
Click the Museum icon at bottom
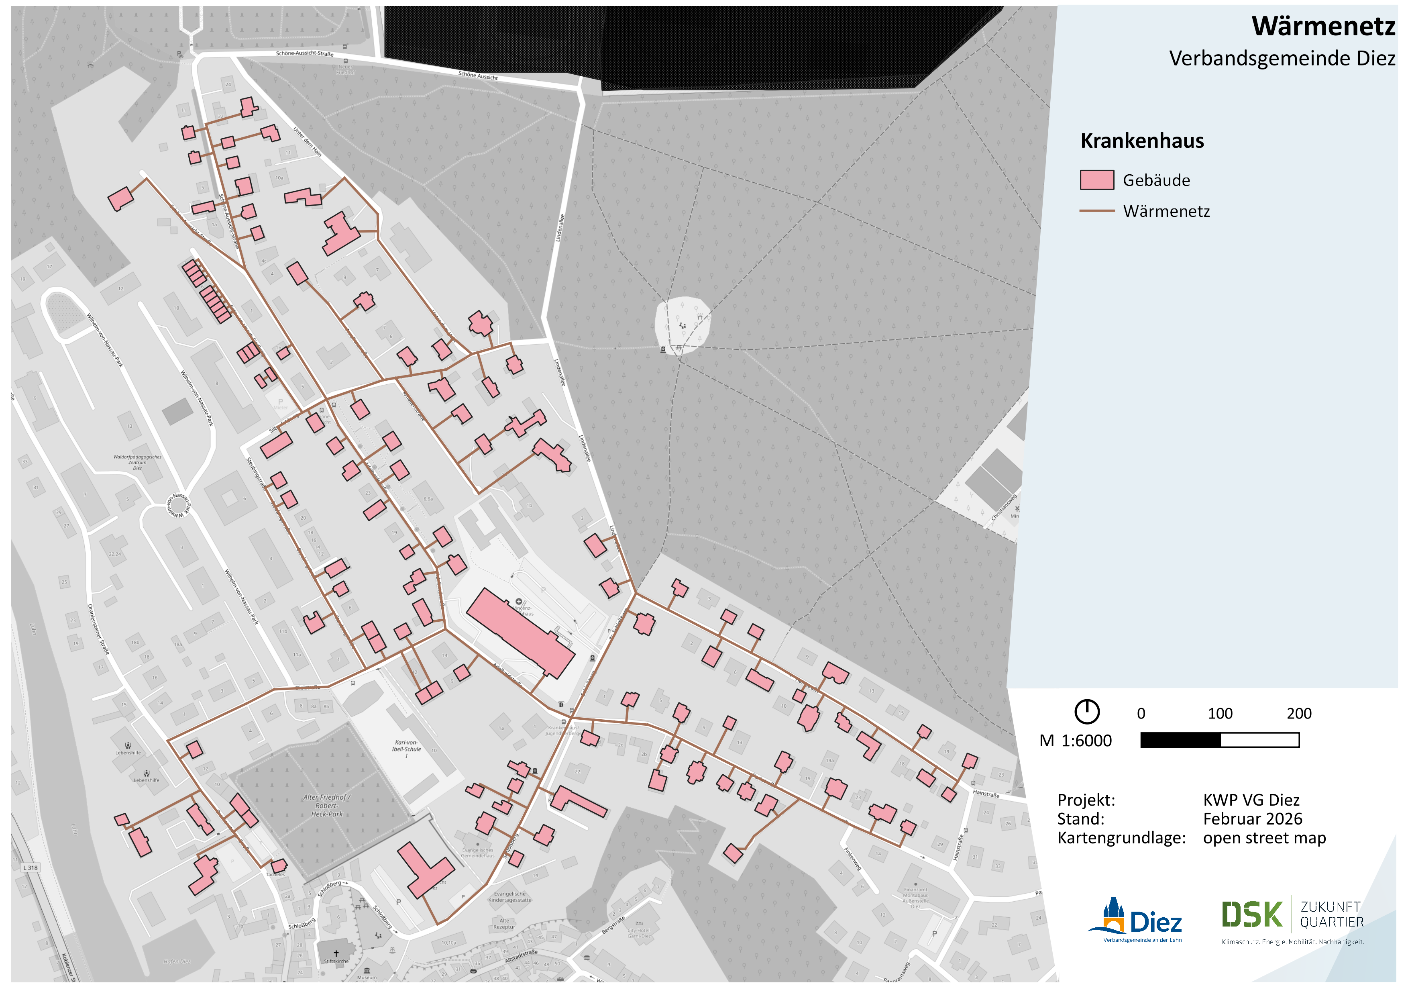tap(367, 971)
